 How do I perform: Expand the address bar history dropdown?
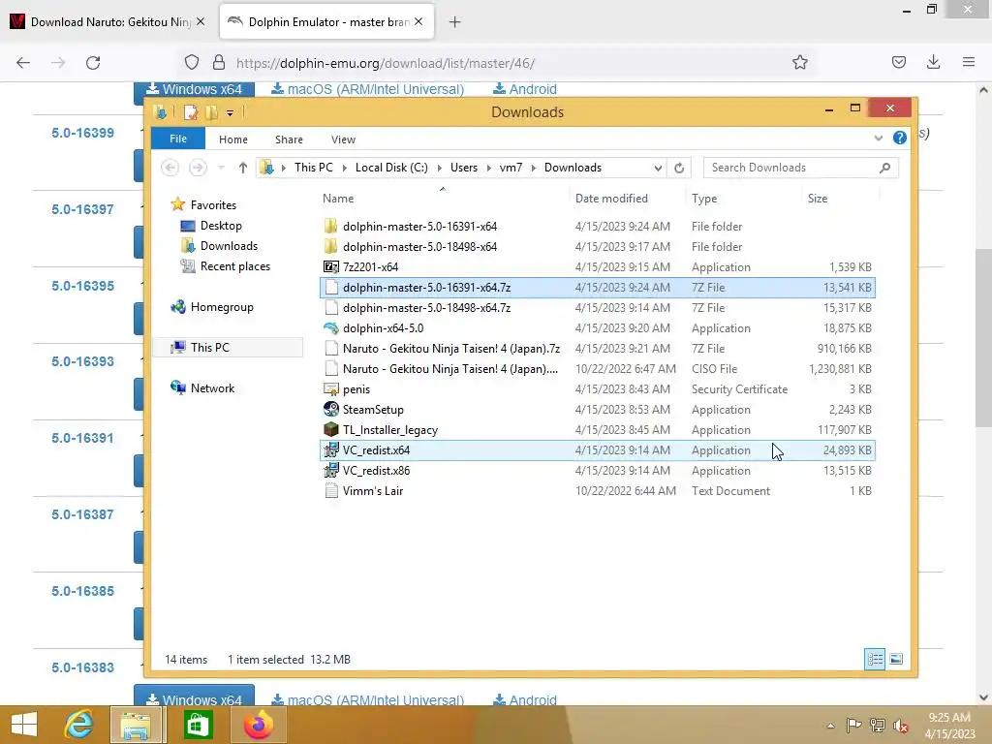658,168
